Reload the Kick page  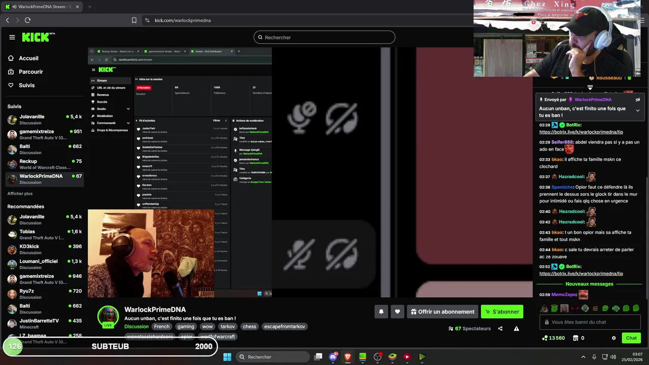coord(27,20)
